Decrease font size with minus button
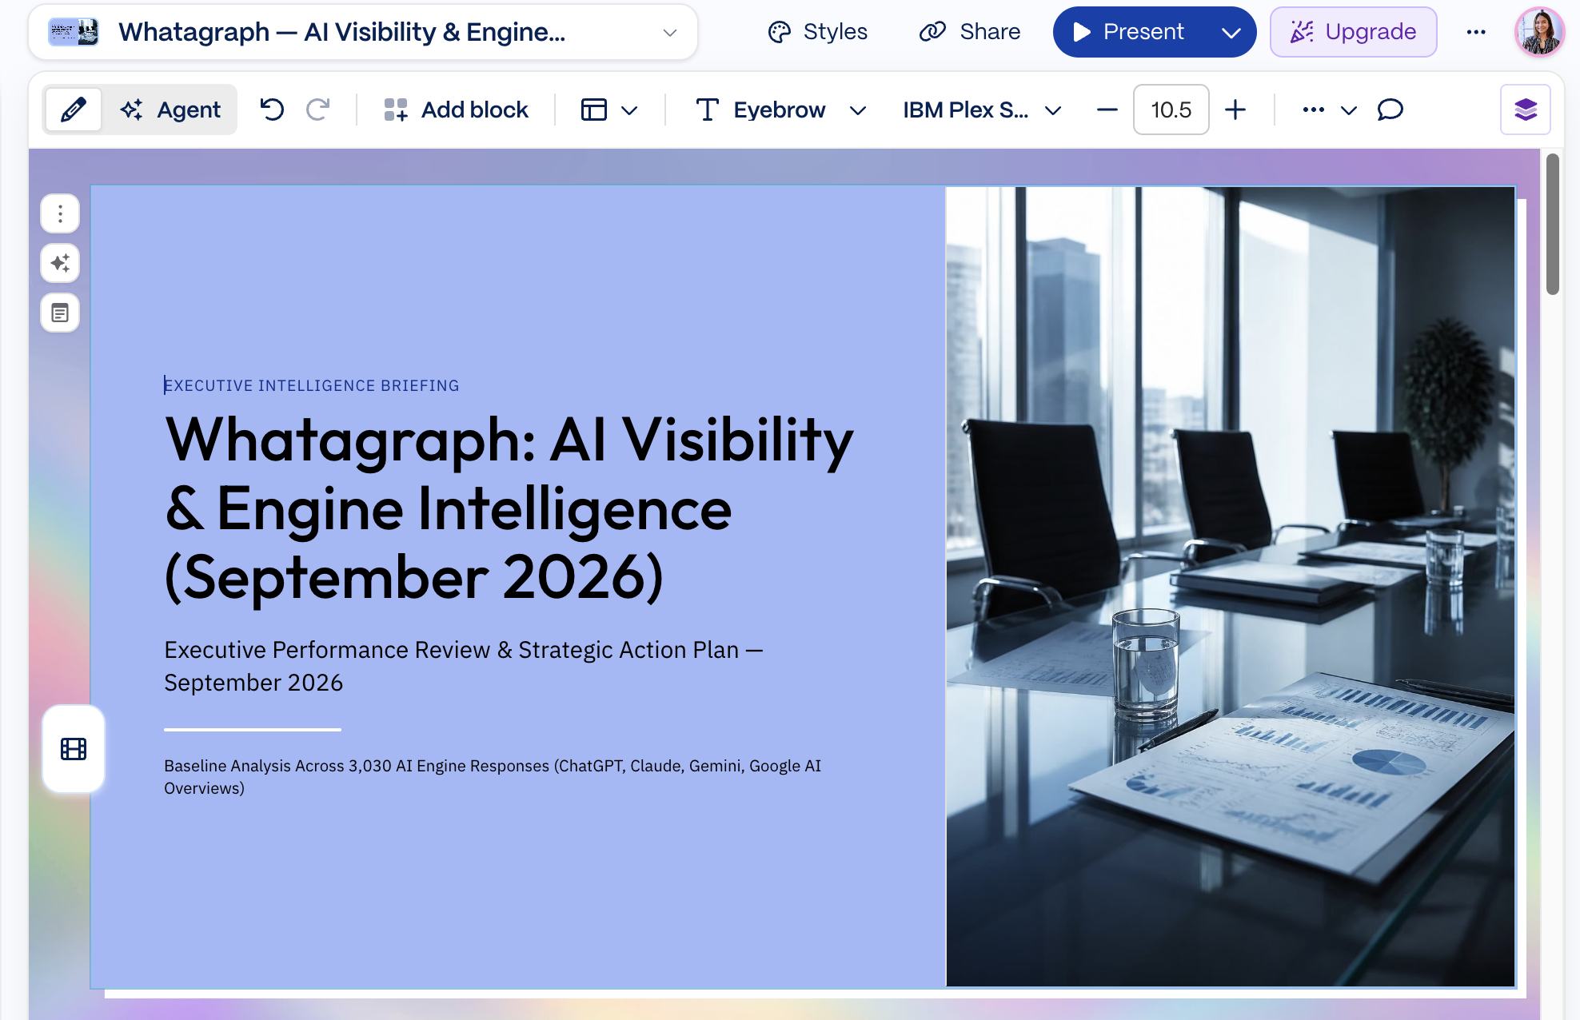This screenshot has width=1580, height=1020. [1107, 110]
